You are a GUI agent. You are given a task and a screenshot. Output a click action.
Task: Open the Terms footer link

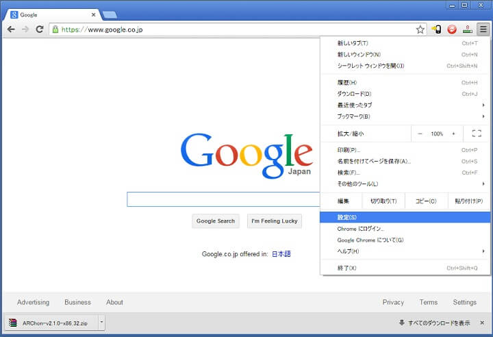point(429,302)
